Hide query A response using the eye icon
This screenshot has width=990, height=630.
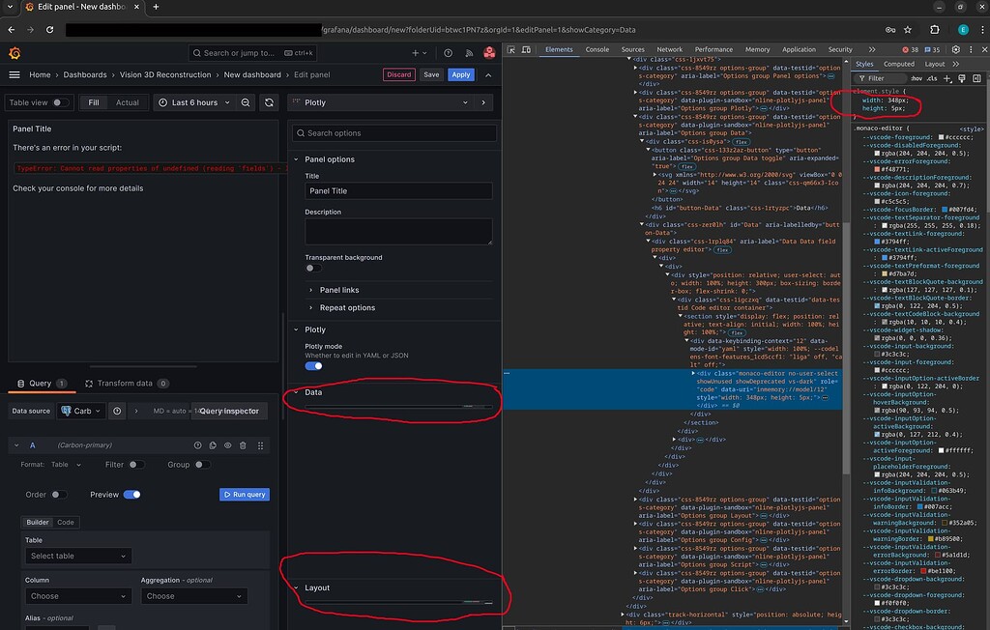pos(228,445)
